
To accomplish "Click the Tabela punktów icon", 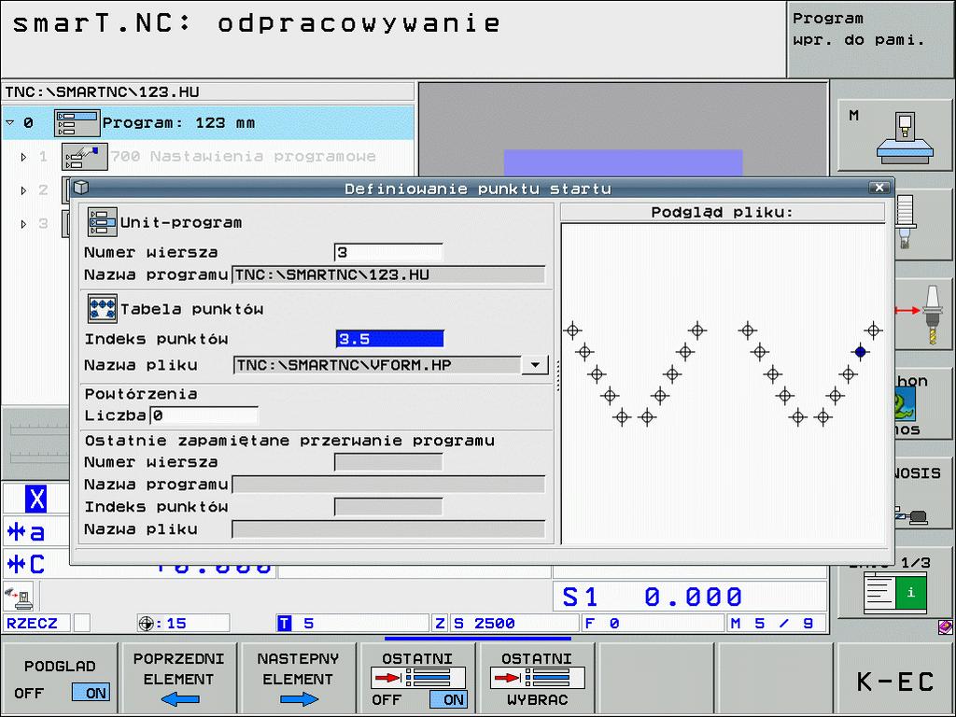I will (102, 308).
